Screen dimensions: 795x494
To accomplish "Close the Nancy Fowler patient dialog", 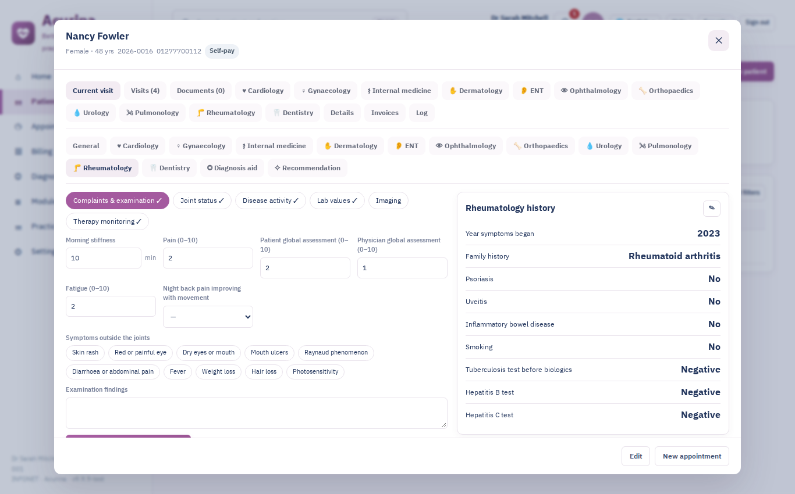I will [x=718, y=41].
